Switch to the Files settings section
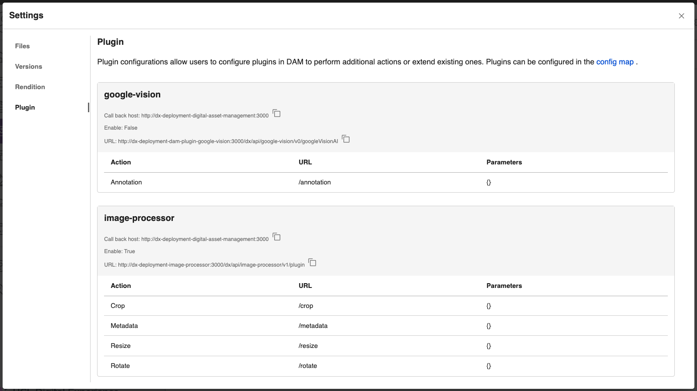697x391 pixels. point(22,46)
